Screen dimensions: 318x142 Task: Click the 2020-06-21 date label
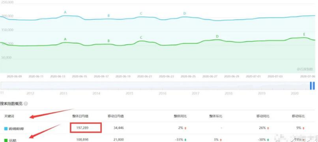click(145, 76)
